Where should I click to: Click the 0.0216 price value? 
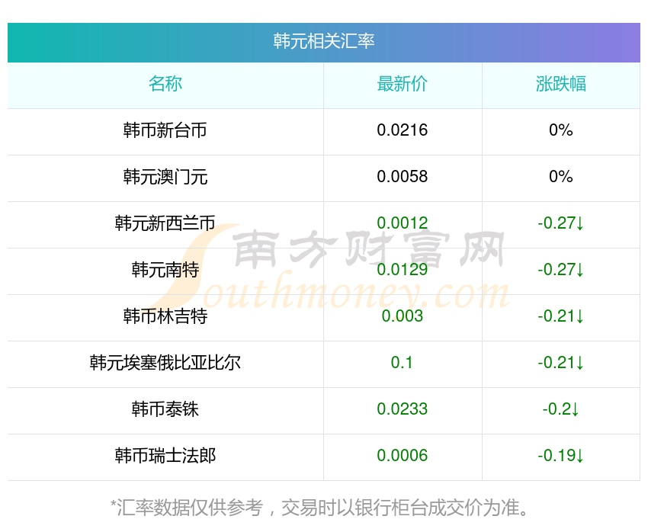click(x=402, y=130)
